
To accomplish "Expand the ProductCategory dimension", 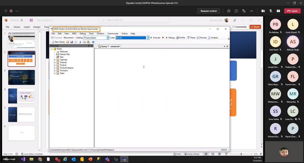I will pyautogui.click(x=54, y=68).
